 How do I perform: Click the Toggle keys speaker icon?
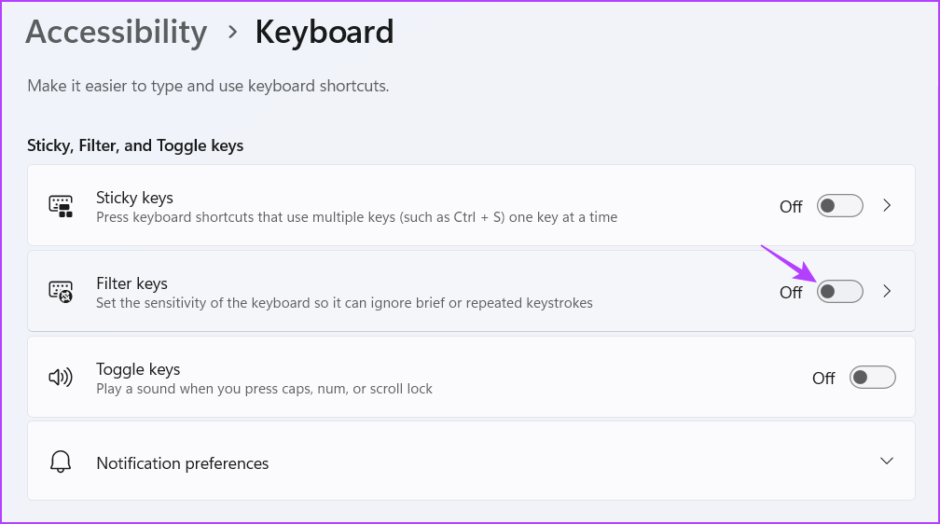(61, 378)
